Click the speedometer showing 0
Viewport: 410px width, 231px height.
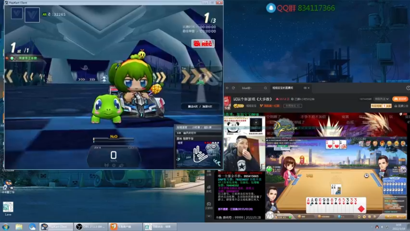pos(113,157)
